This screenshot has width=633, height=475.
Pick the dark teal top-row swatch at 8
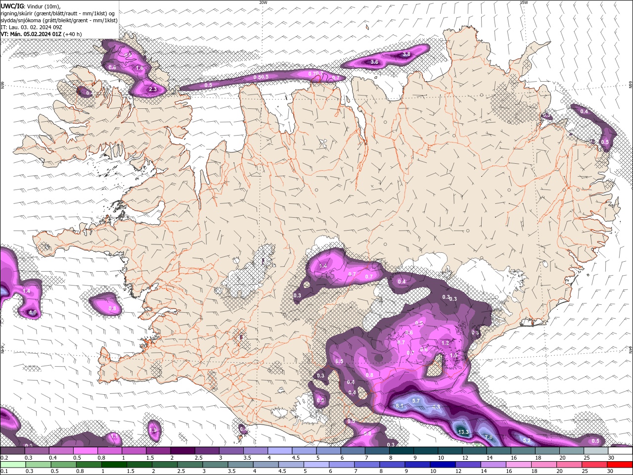tap(402, 451)
